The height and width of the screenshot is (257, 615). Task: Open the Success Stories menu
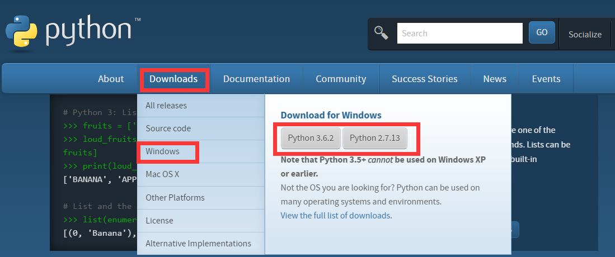[x=424, y=79]
